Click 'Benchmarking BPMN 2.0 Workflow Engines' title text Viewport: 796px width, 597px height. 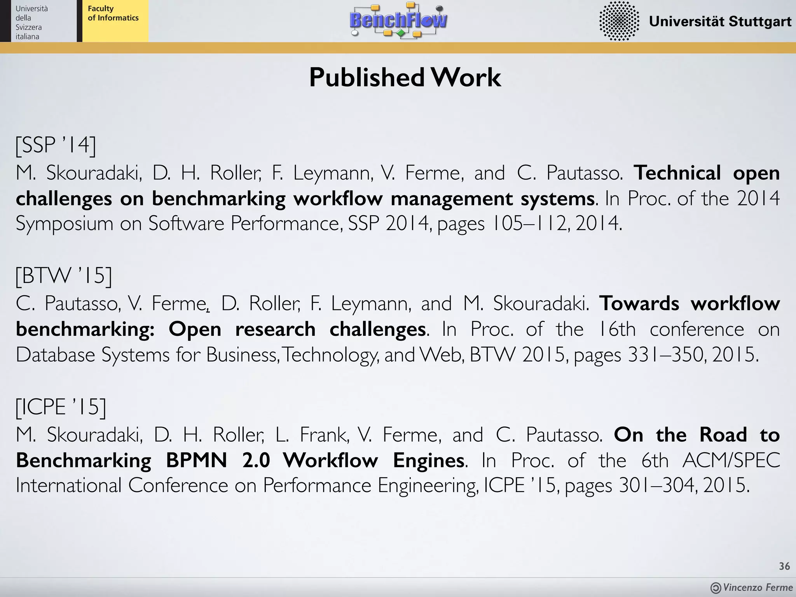240,461
